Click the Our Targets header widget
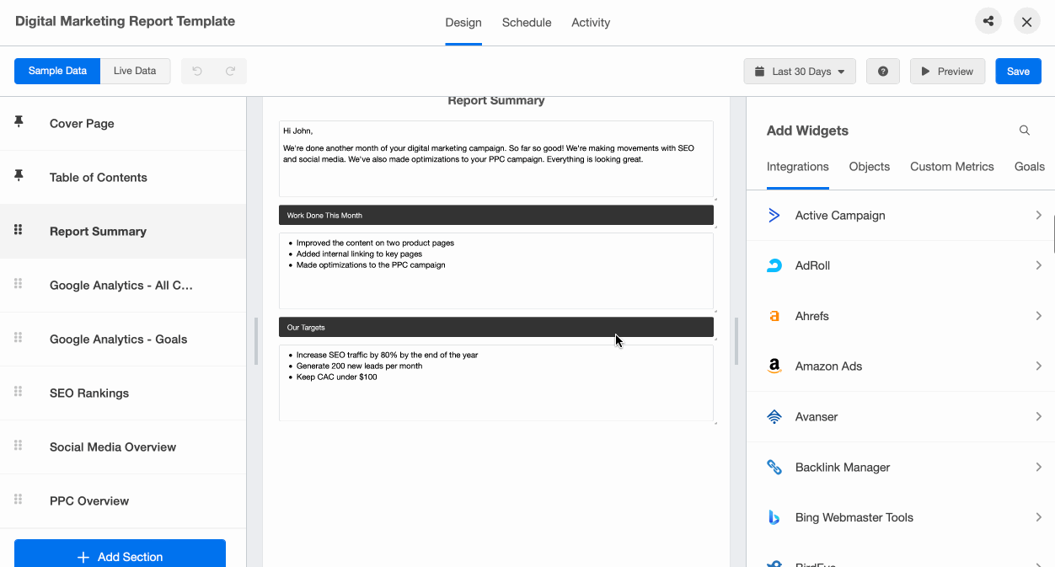 tap(495, 328)
